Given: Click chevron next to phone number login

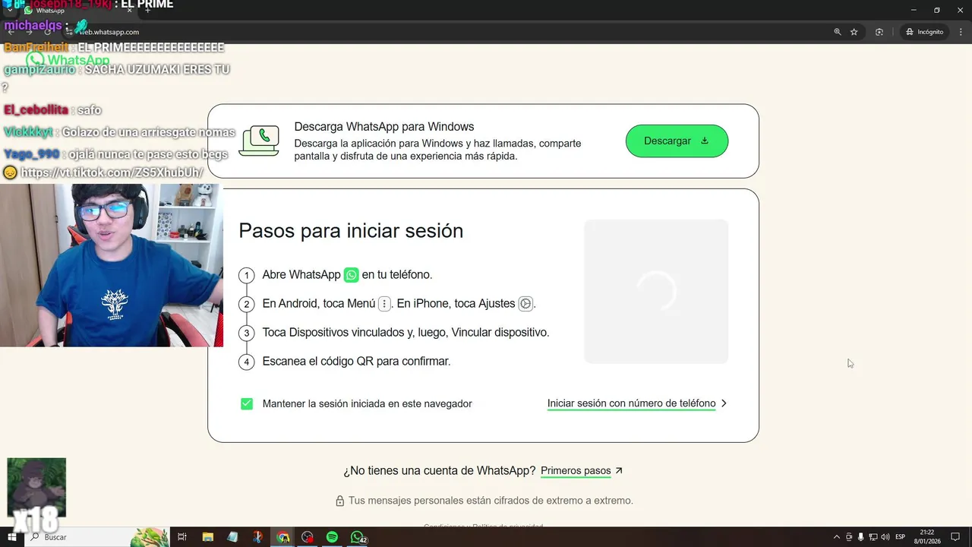Looking at the screenshot, I should [x=724, y=403].
